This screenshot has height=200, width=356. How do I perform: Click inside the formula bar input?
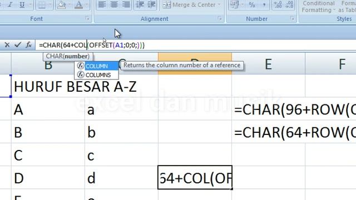click(195, 45)
